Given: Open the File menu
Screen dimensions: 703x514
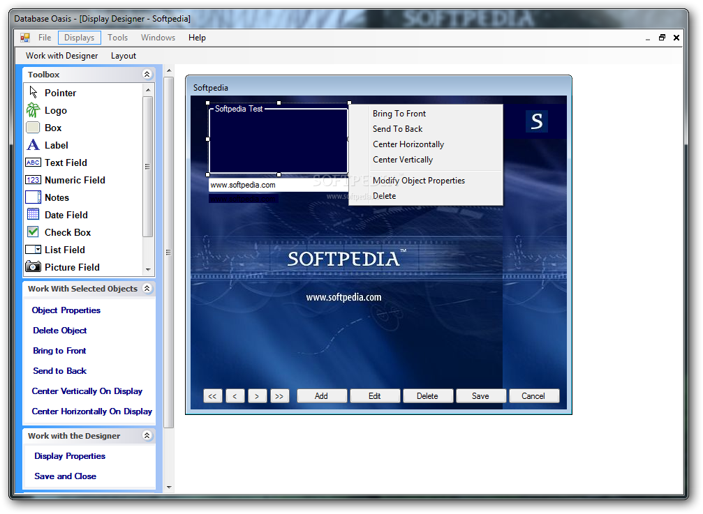Looking at the screenshot, I should click(45, 38).
